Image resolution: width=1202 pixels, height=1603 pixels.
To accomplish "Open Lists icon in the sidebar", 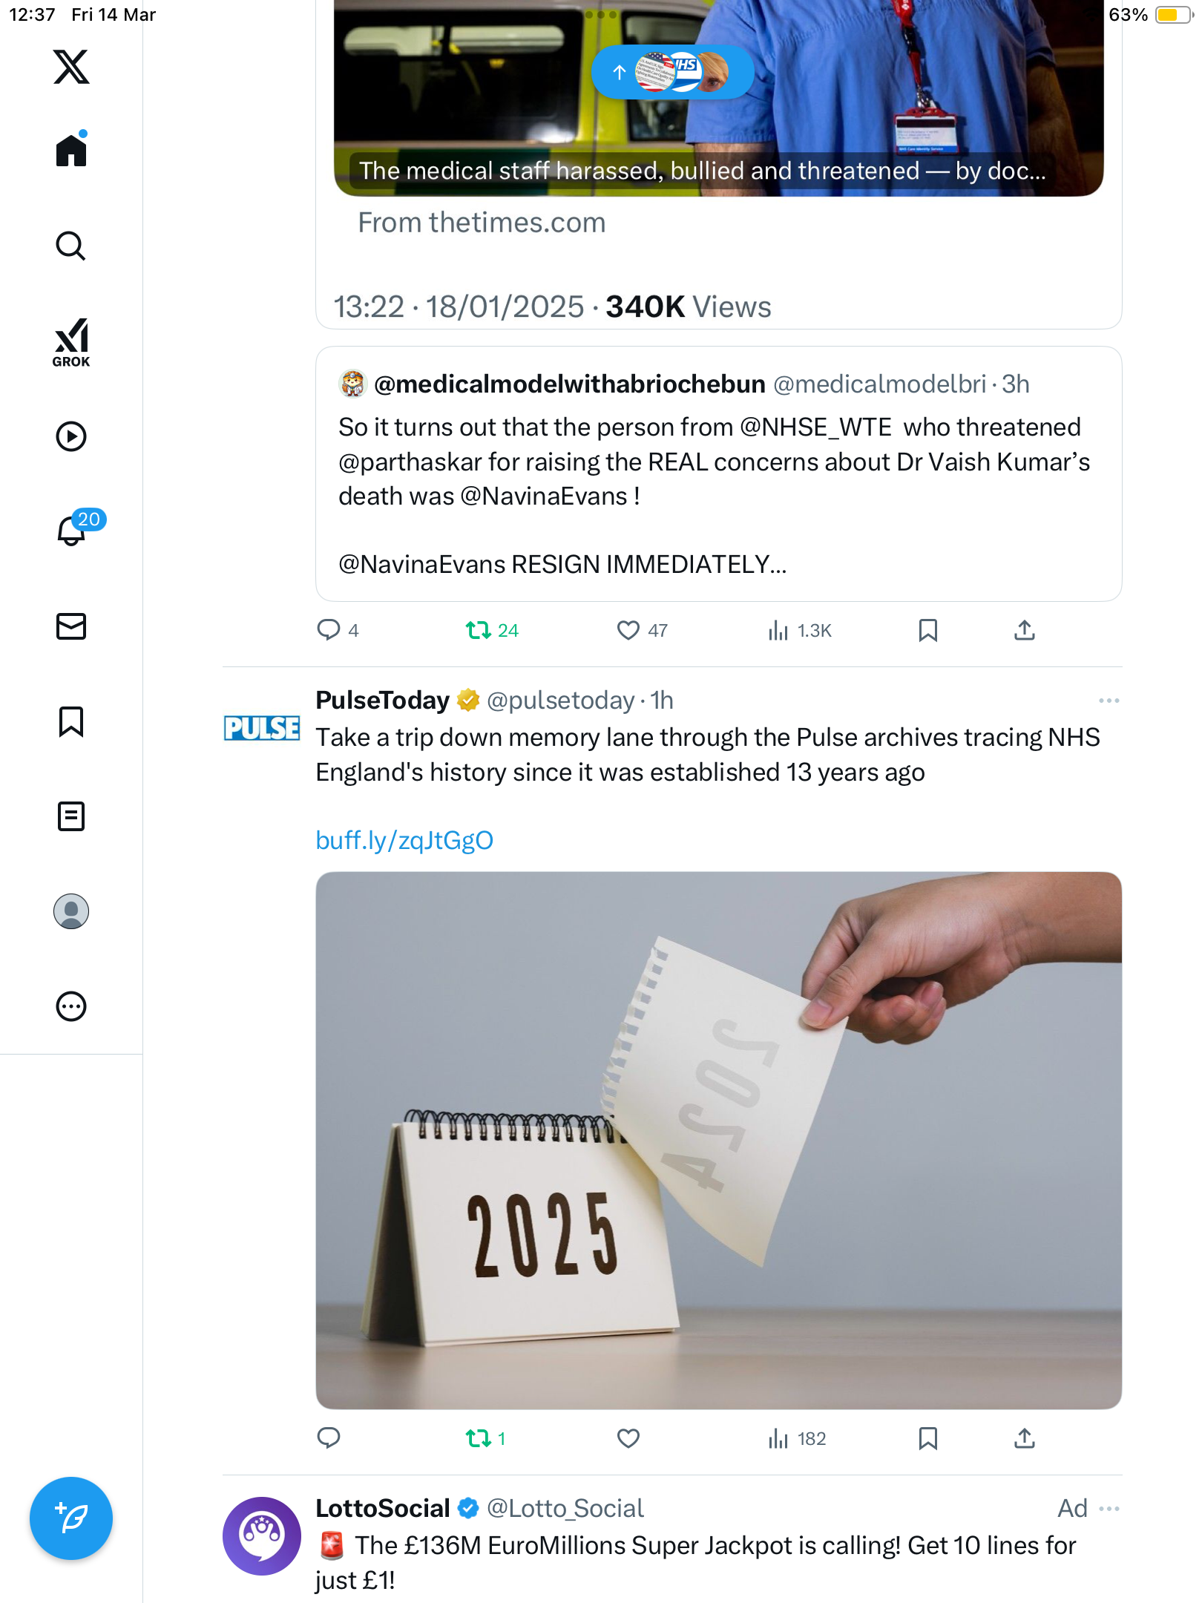I will click(x=71, y=816).
